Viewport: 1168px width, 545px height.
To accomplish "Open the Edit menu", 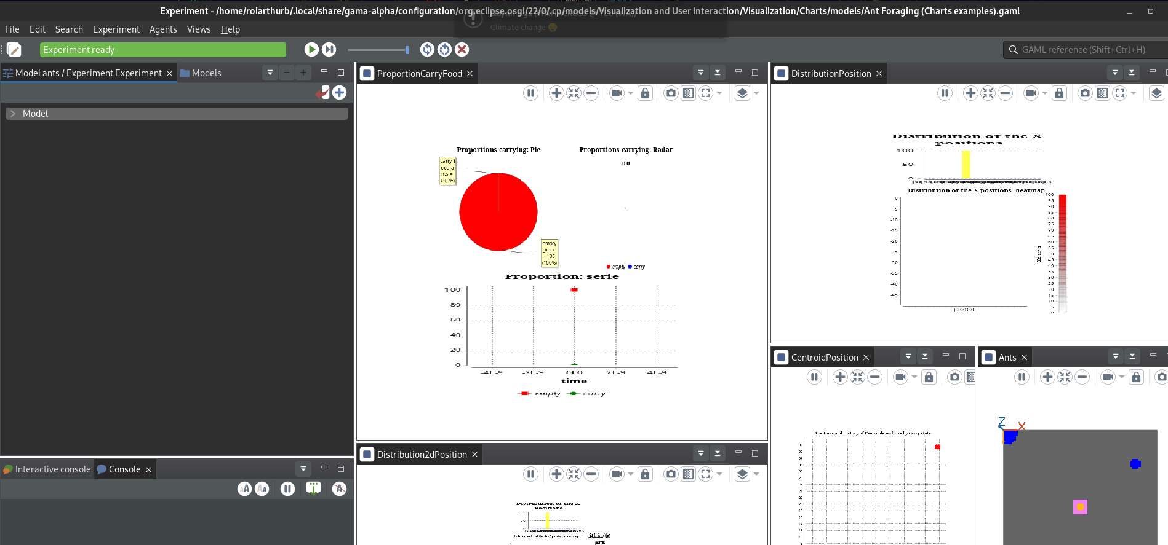I will click(38, 29).
